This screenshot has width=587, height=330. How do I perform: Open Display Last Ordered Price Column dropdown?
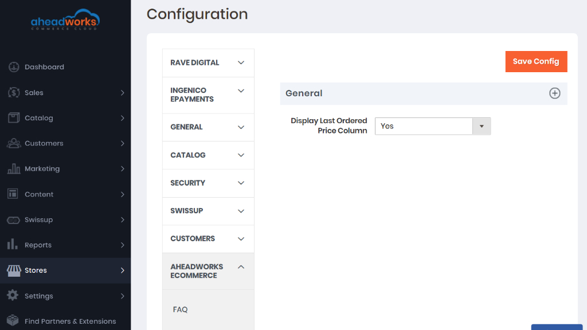[x=433, y=127]
